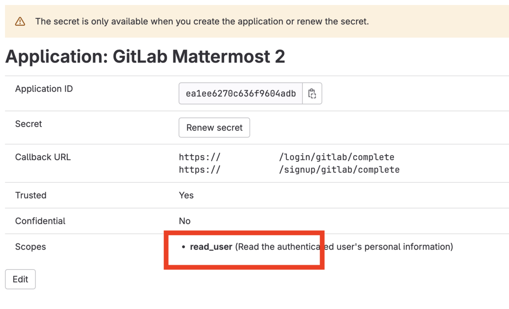Click the Callback URL row label
The width and height of the screenshot is (509, 309).
tap(43, 157)
